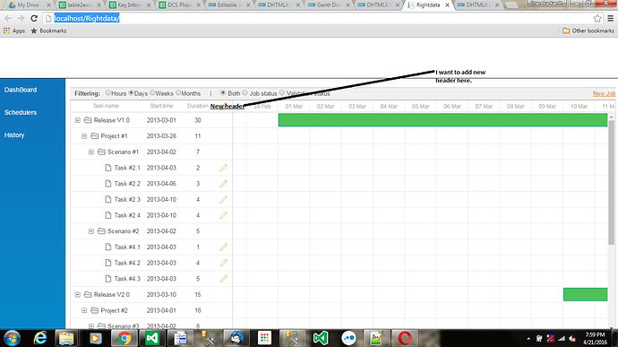Image resolution: width=618 pixels, height=347 pixels.
Task: Reload the page with the refresh icon
Action: 34,18
